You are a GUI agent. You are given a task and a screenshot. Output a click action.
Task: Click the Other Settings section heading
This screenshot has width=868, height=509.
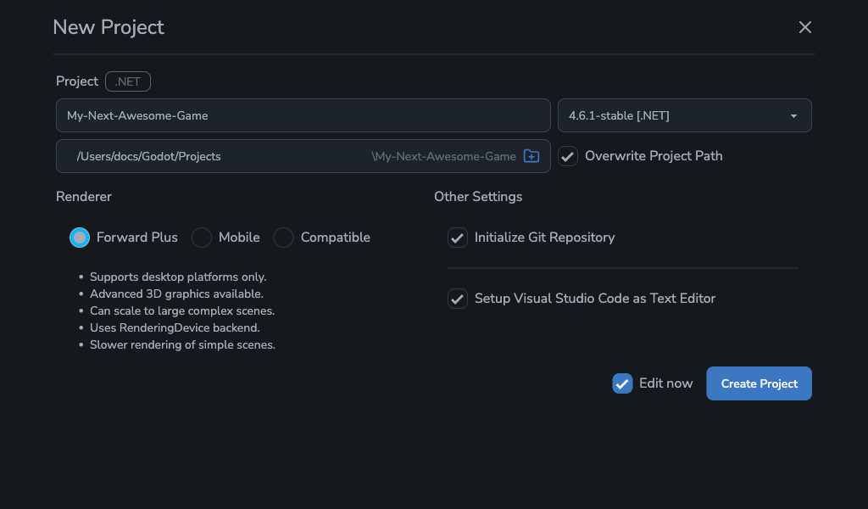(x=478, y=196)
